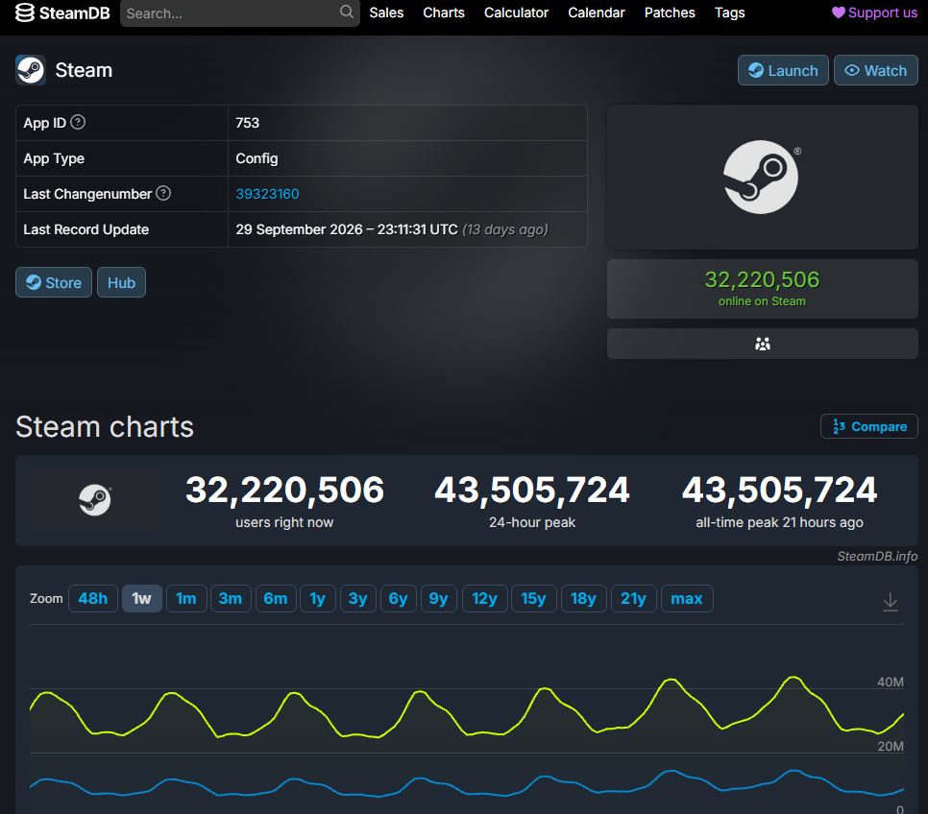
Task: Set chart zoom to 9y
Action: coord(439,599)
